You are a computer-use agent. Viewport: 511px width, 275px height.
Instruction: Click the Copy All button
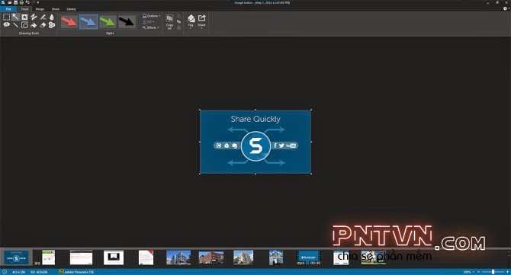(x=169, y=22)
